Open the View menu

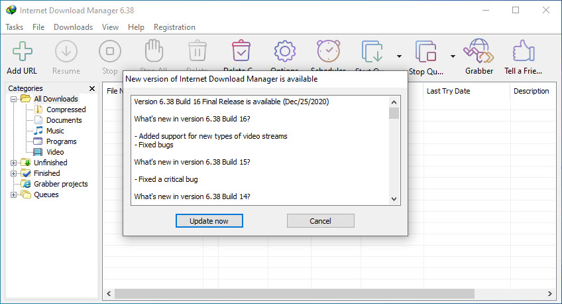110,27
